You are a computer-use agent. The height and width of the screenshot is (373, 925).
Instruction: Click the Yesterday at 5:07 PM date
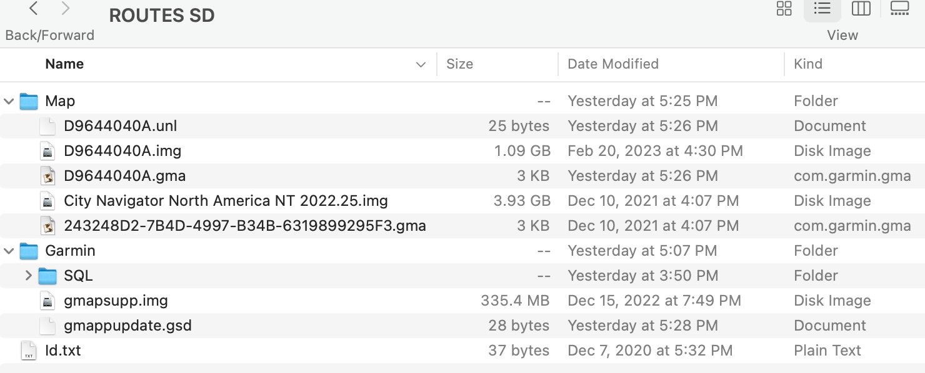coord(642,251)
